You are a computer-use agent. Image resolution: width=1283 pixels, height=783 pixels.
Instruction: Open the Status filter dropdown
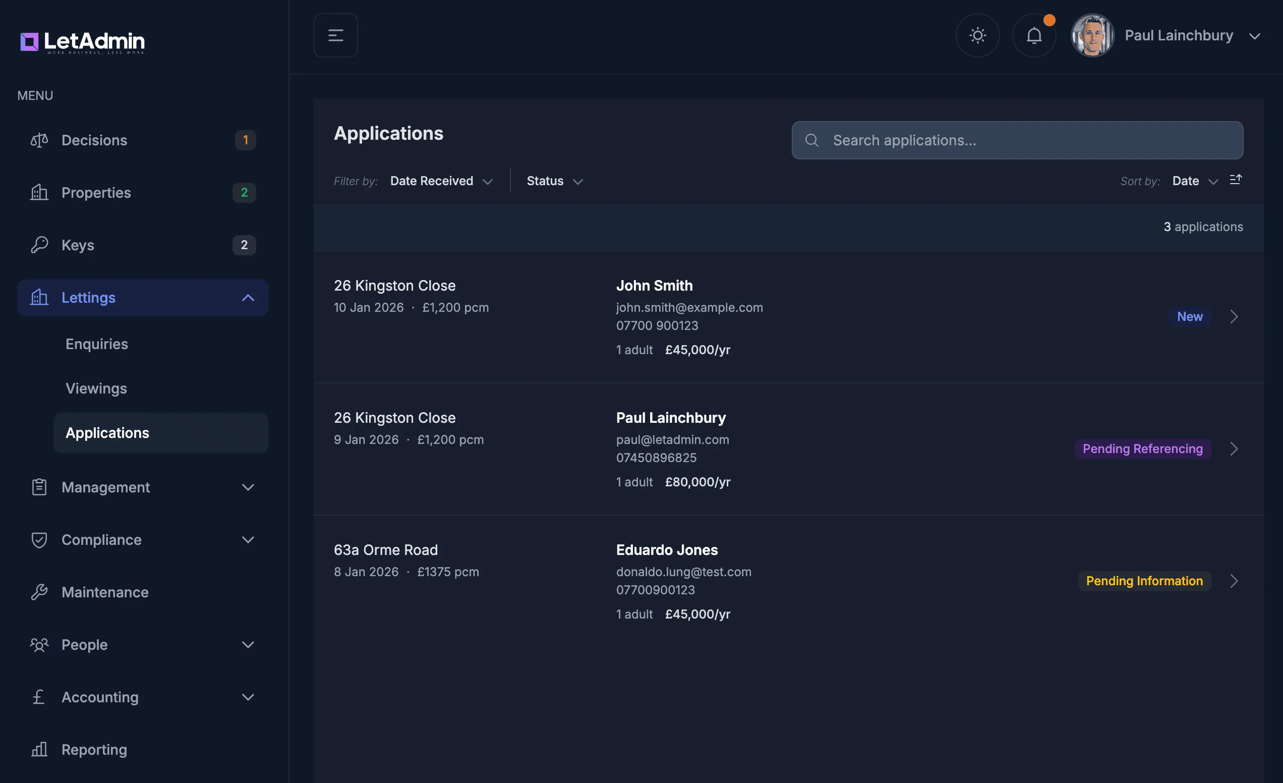point(554,181)
